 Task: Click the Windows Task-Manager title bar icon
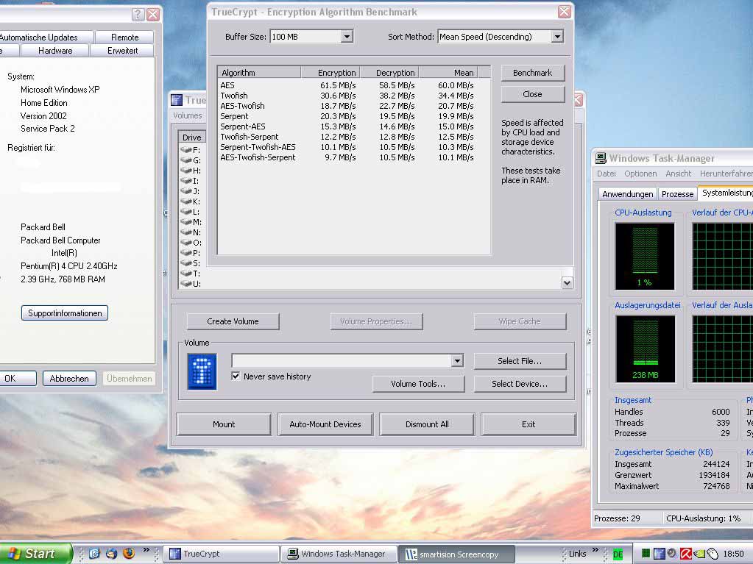[601, 158]
